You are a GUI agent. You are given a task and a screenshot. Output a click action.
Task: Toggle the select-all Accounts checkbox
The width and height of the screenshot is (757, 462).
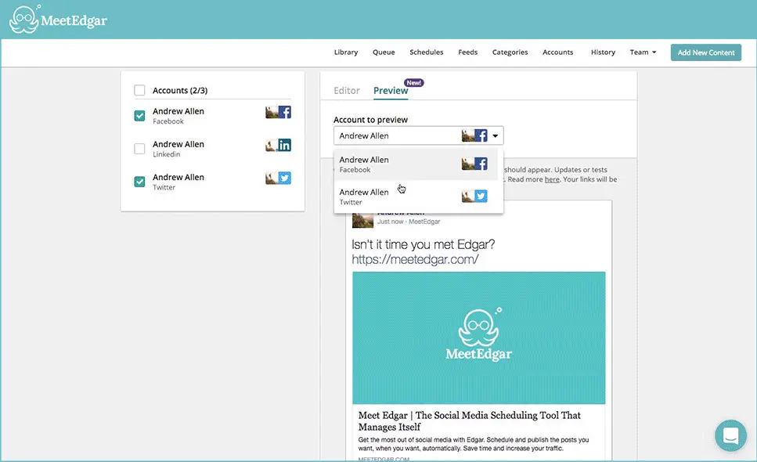(x=139, y=90)
